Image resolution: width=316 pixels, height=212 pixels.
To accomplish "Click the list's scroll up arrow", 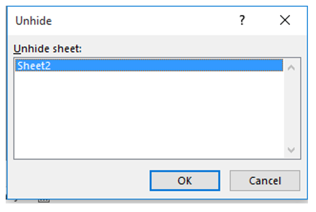I will (291, 67).
